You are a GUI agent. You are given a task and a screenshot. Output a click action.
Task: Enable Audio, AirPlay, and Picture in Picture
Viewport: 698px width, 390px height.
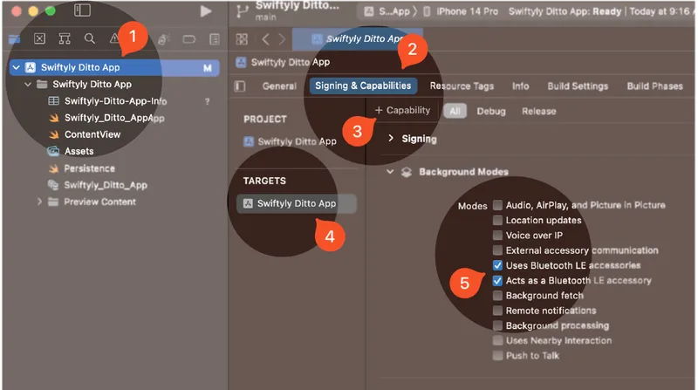click(497, 205)
